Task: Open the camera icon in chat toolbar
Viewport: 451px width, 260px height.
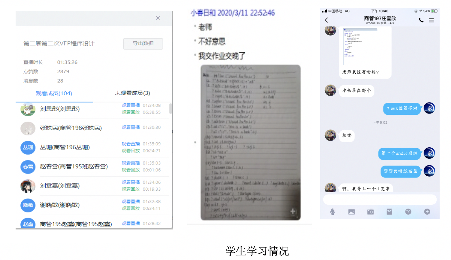Action: coord(370,212)
